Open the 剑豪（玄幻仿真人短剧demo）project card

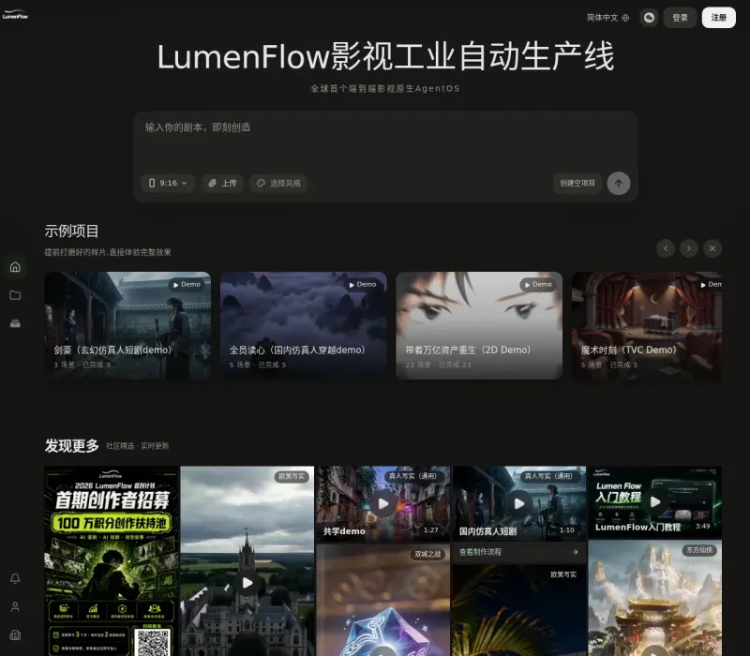pyautogui.click(x=127, y=325)
